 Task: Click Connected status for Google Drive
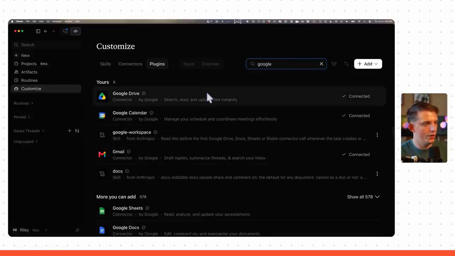point(356,96)
